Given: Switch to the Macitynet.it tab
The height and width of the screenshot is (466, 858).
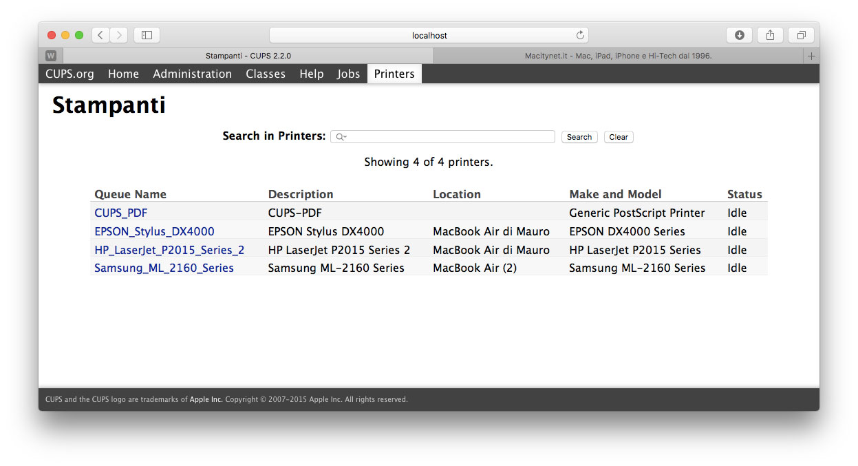Looking at the screenshot, I should 618,56.
